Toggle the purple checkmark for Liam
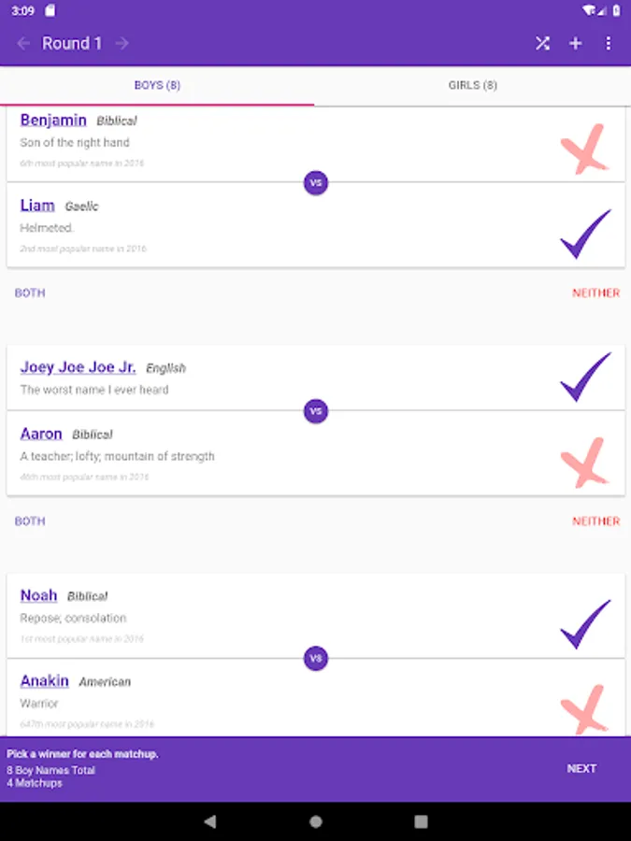 [x=585, y=235]
